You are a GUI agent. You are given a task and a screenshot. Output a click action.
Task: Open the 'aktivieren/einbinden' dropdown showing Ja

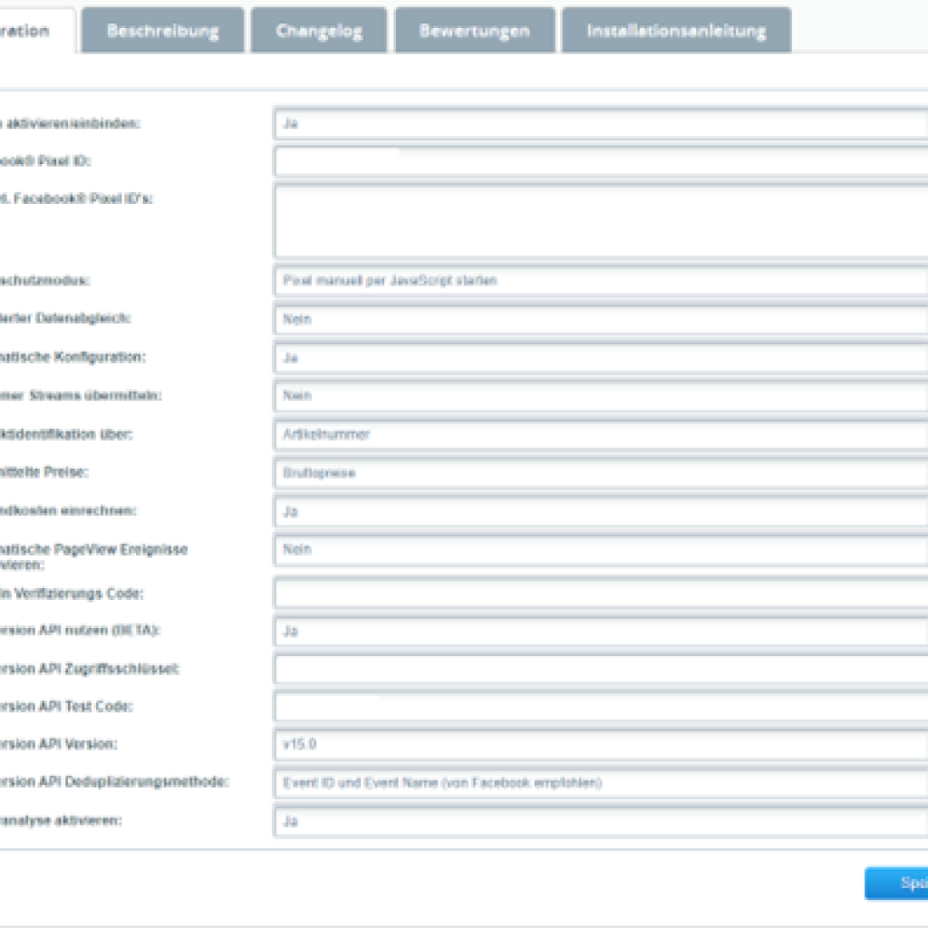click(601, 123)
